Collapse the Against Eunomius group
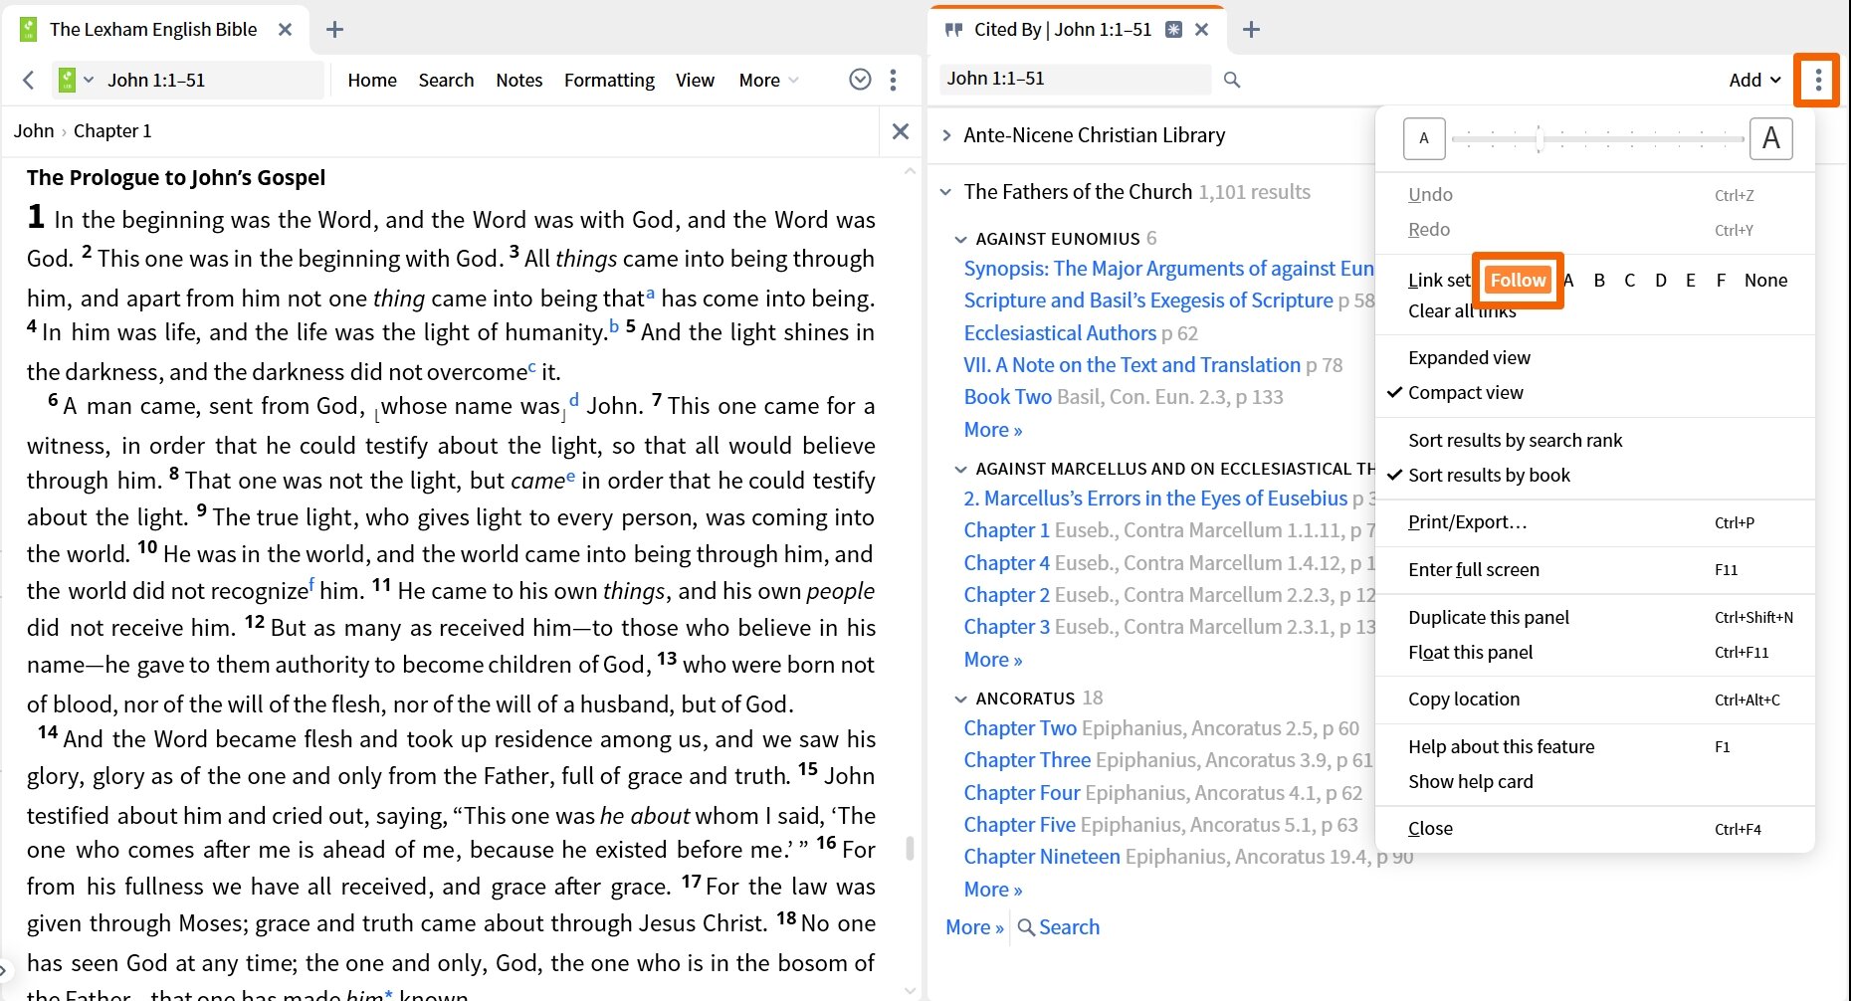This screenshot has height=1001, width=1851. [960, 239]
